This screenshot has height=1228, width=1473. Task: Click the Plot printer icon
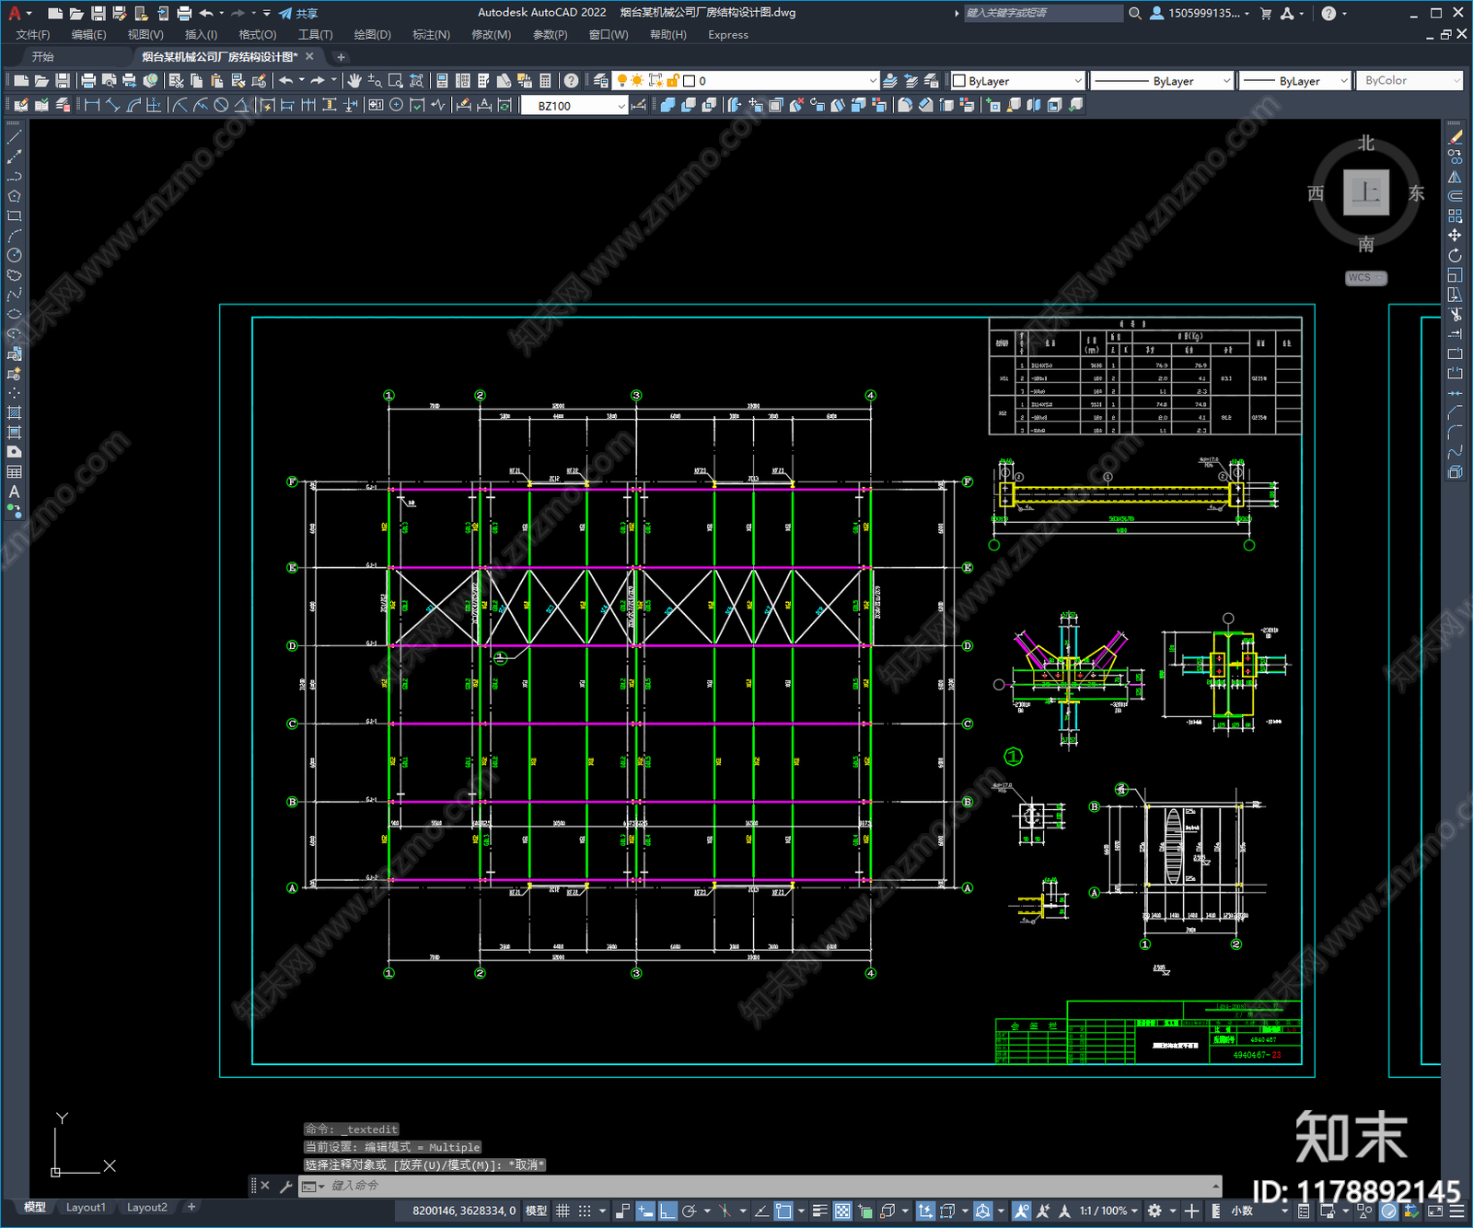coord(88,81)
